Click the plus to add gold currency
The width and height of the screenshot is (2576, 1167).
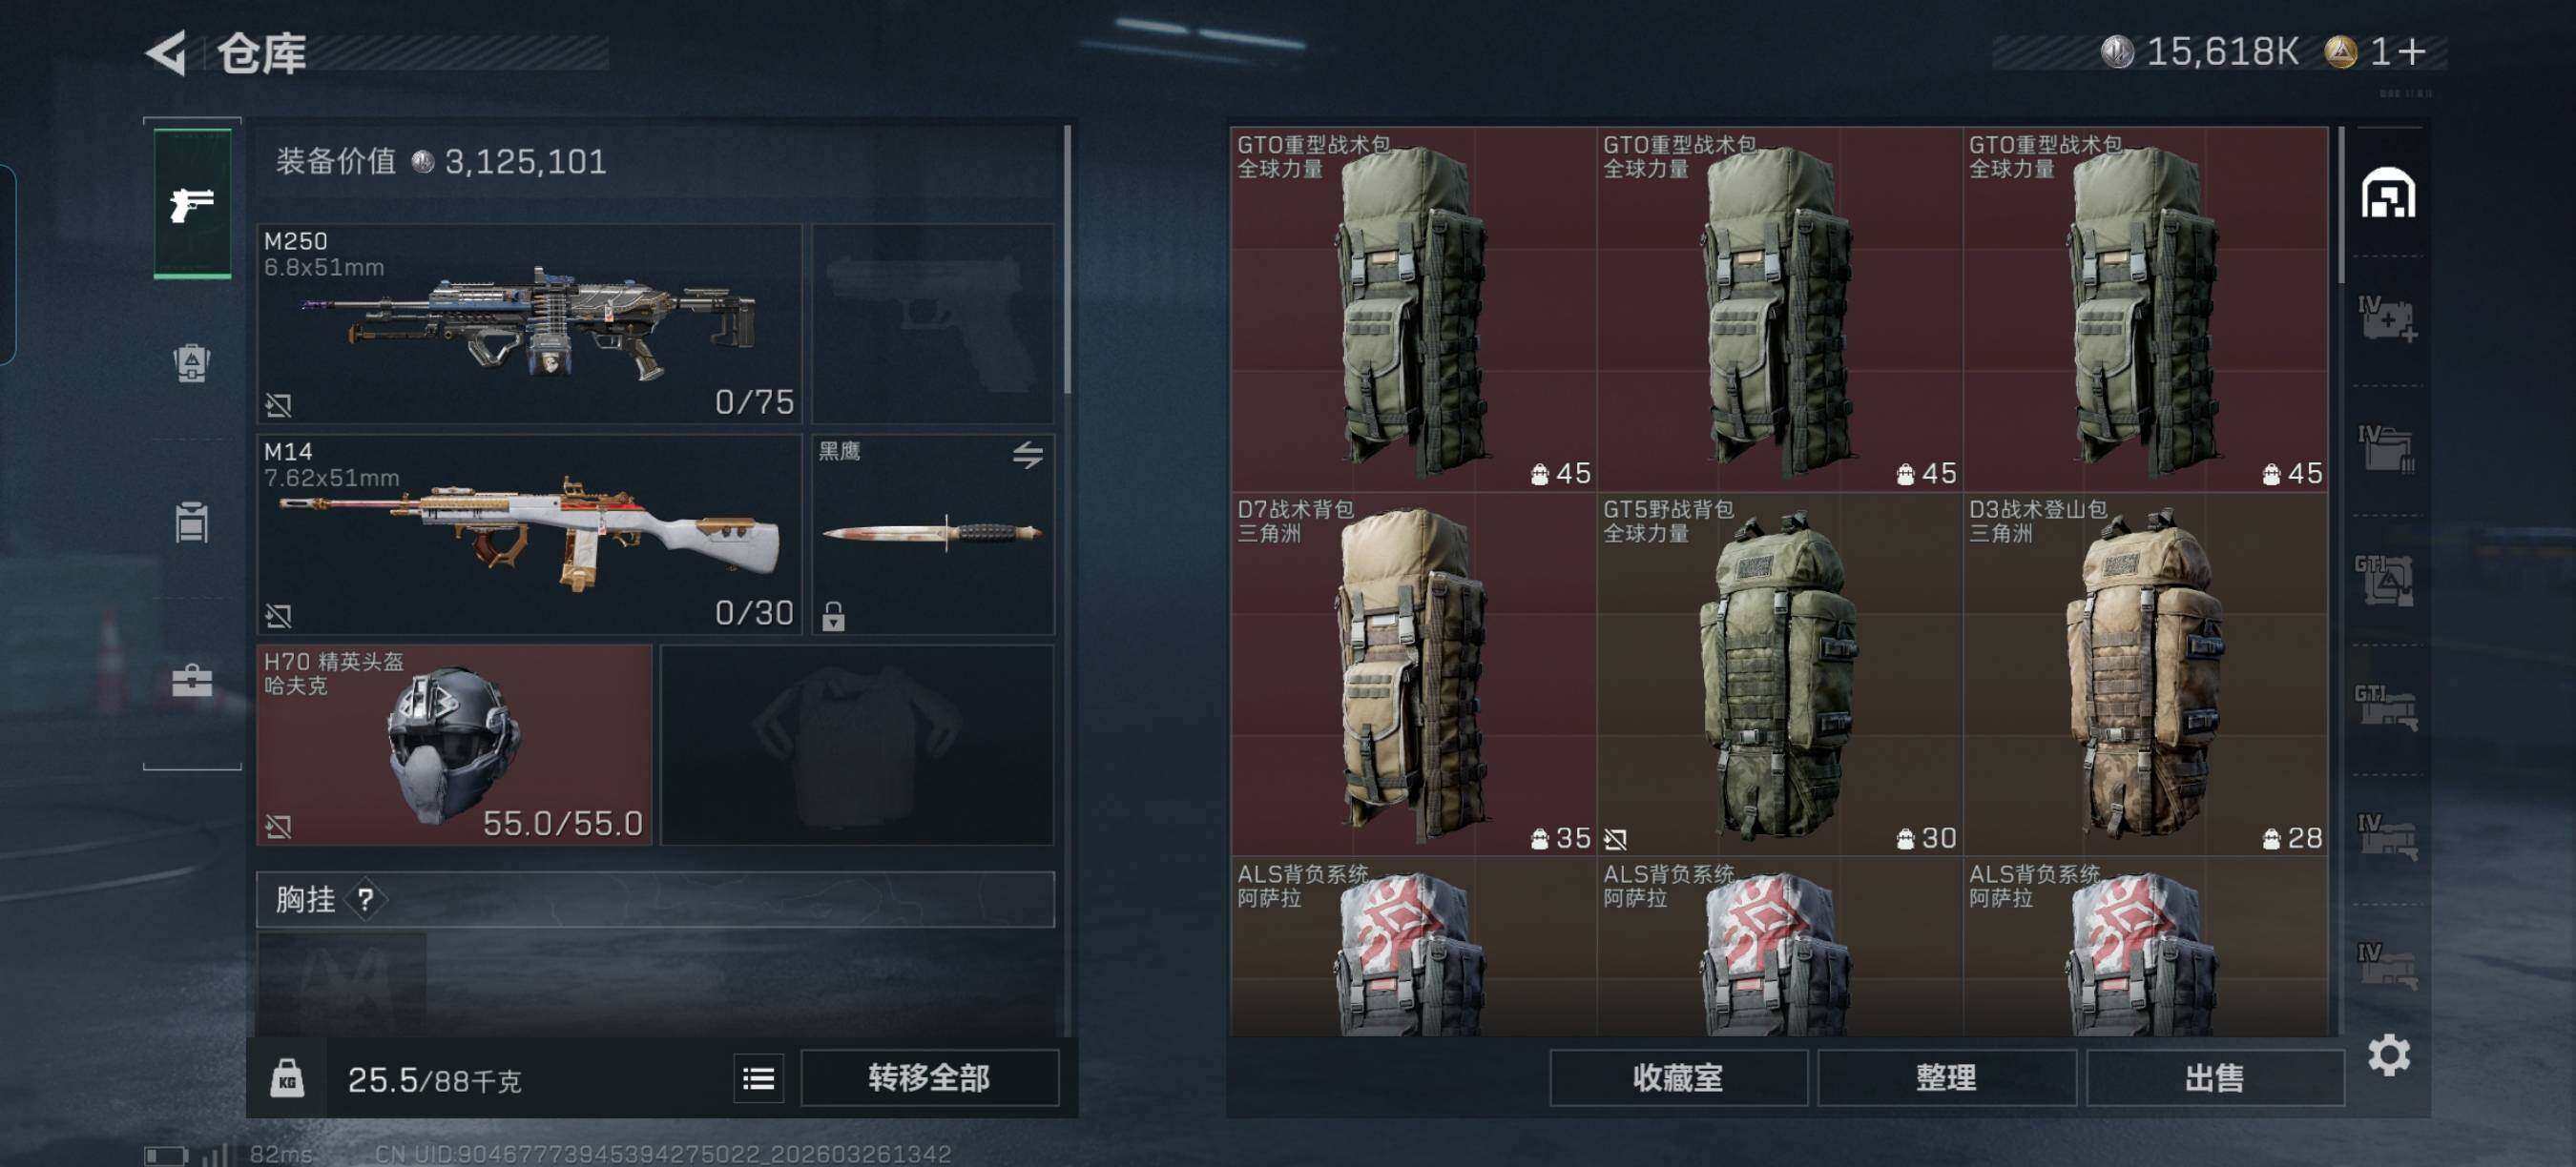tap(2411, 51)
